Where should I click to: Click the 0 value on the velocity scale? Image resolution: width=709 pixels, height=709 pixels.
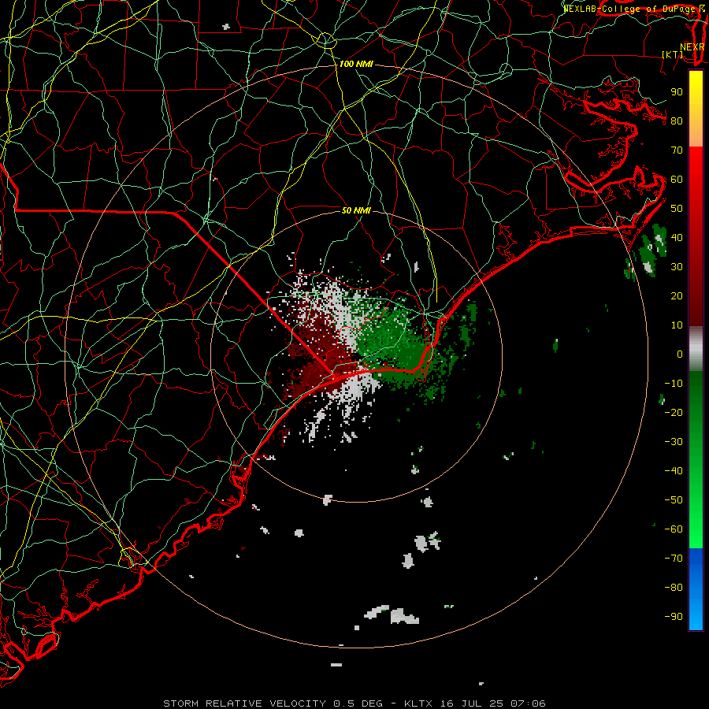coord(680,354)
